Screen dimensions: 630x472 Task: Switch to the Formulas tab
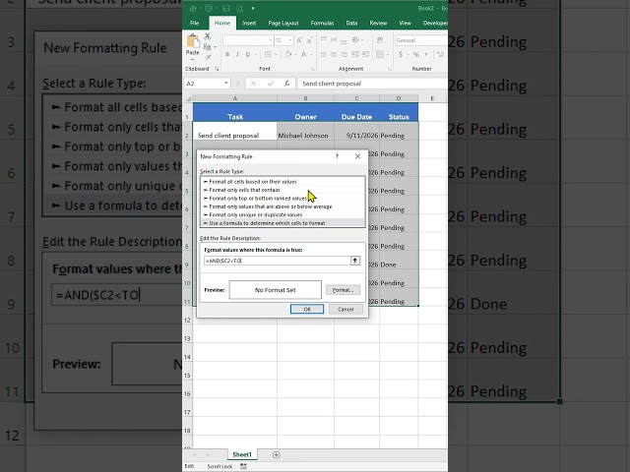[322, 23]
